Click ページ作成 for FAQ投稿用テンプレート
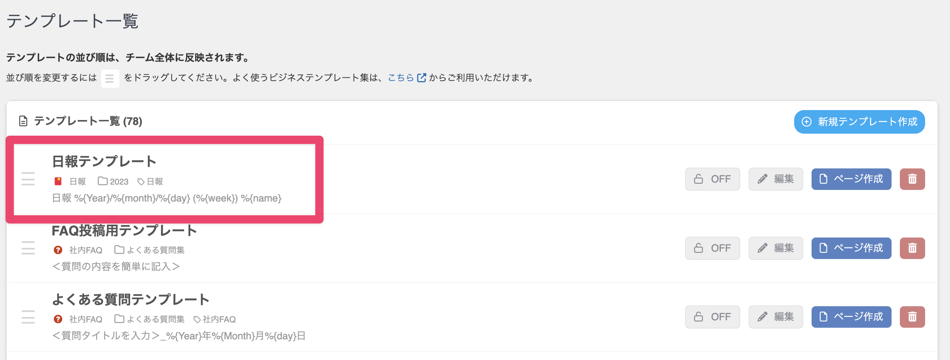 pos(851,248)
